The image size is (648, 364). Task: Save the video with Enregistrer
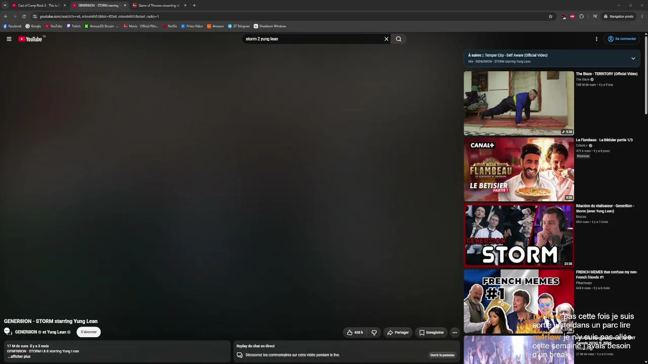click(x=431, y=333)
